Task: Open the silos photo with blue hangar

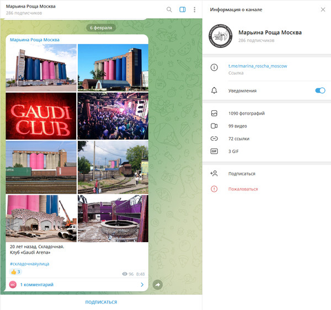Action: tap(113, 67)
